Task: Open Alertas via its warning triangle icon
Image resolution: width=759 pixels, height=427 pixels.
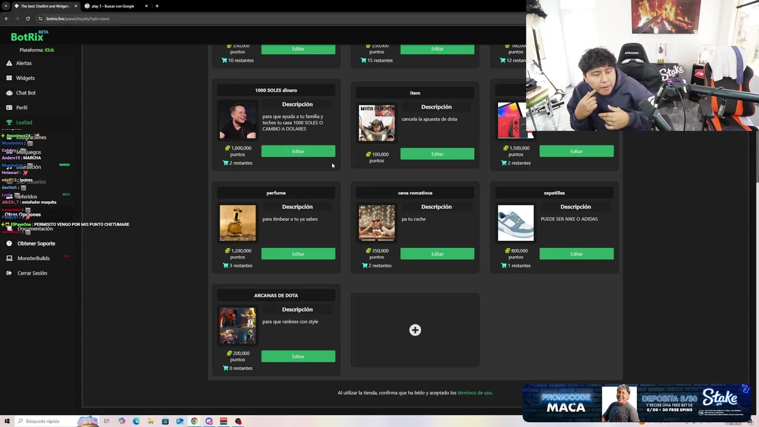Action: (9, 63)
